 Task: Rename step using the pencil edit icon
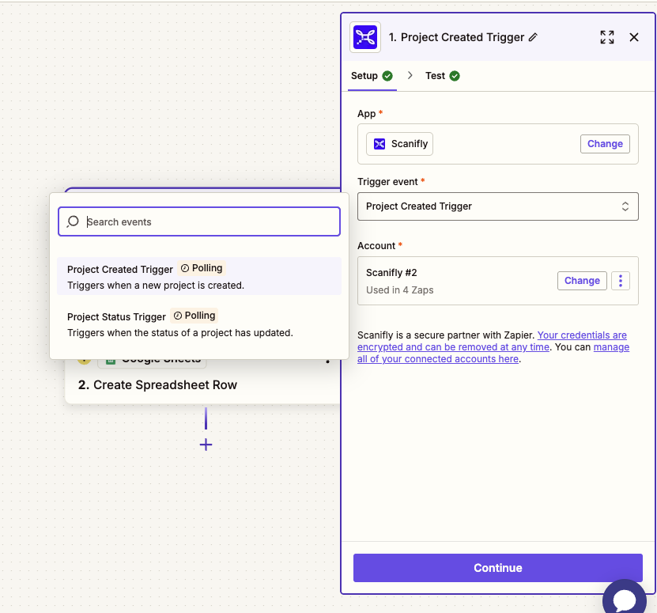[x=533, y=37]
